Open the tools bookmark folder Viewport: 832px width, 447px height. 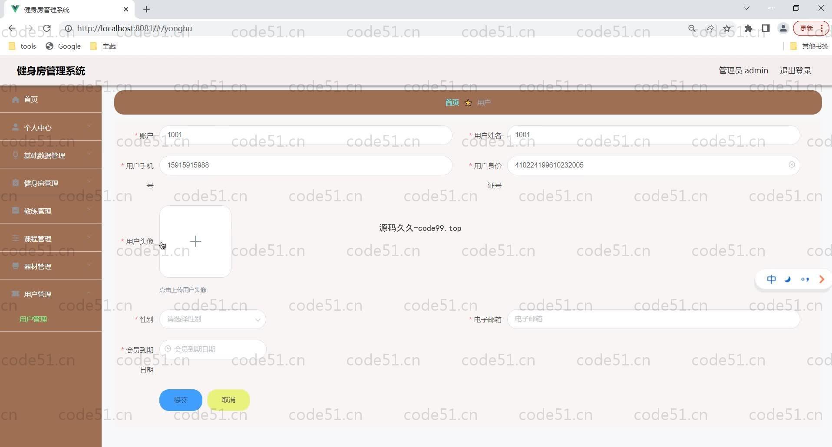pyautogui.click(x=23, y=46)
